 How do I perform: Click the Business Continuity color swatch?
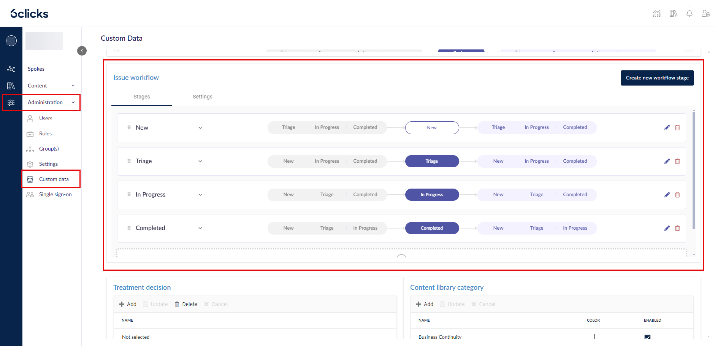pyautogui.click(x=590, y=337)
